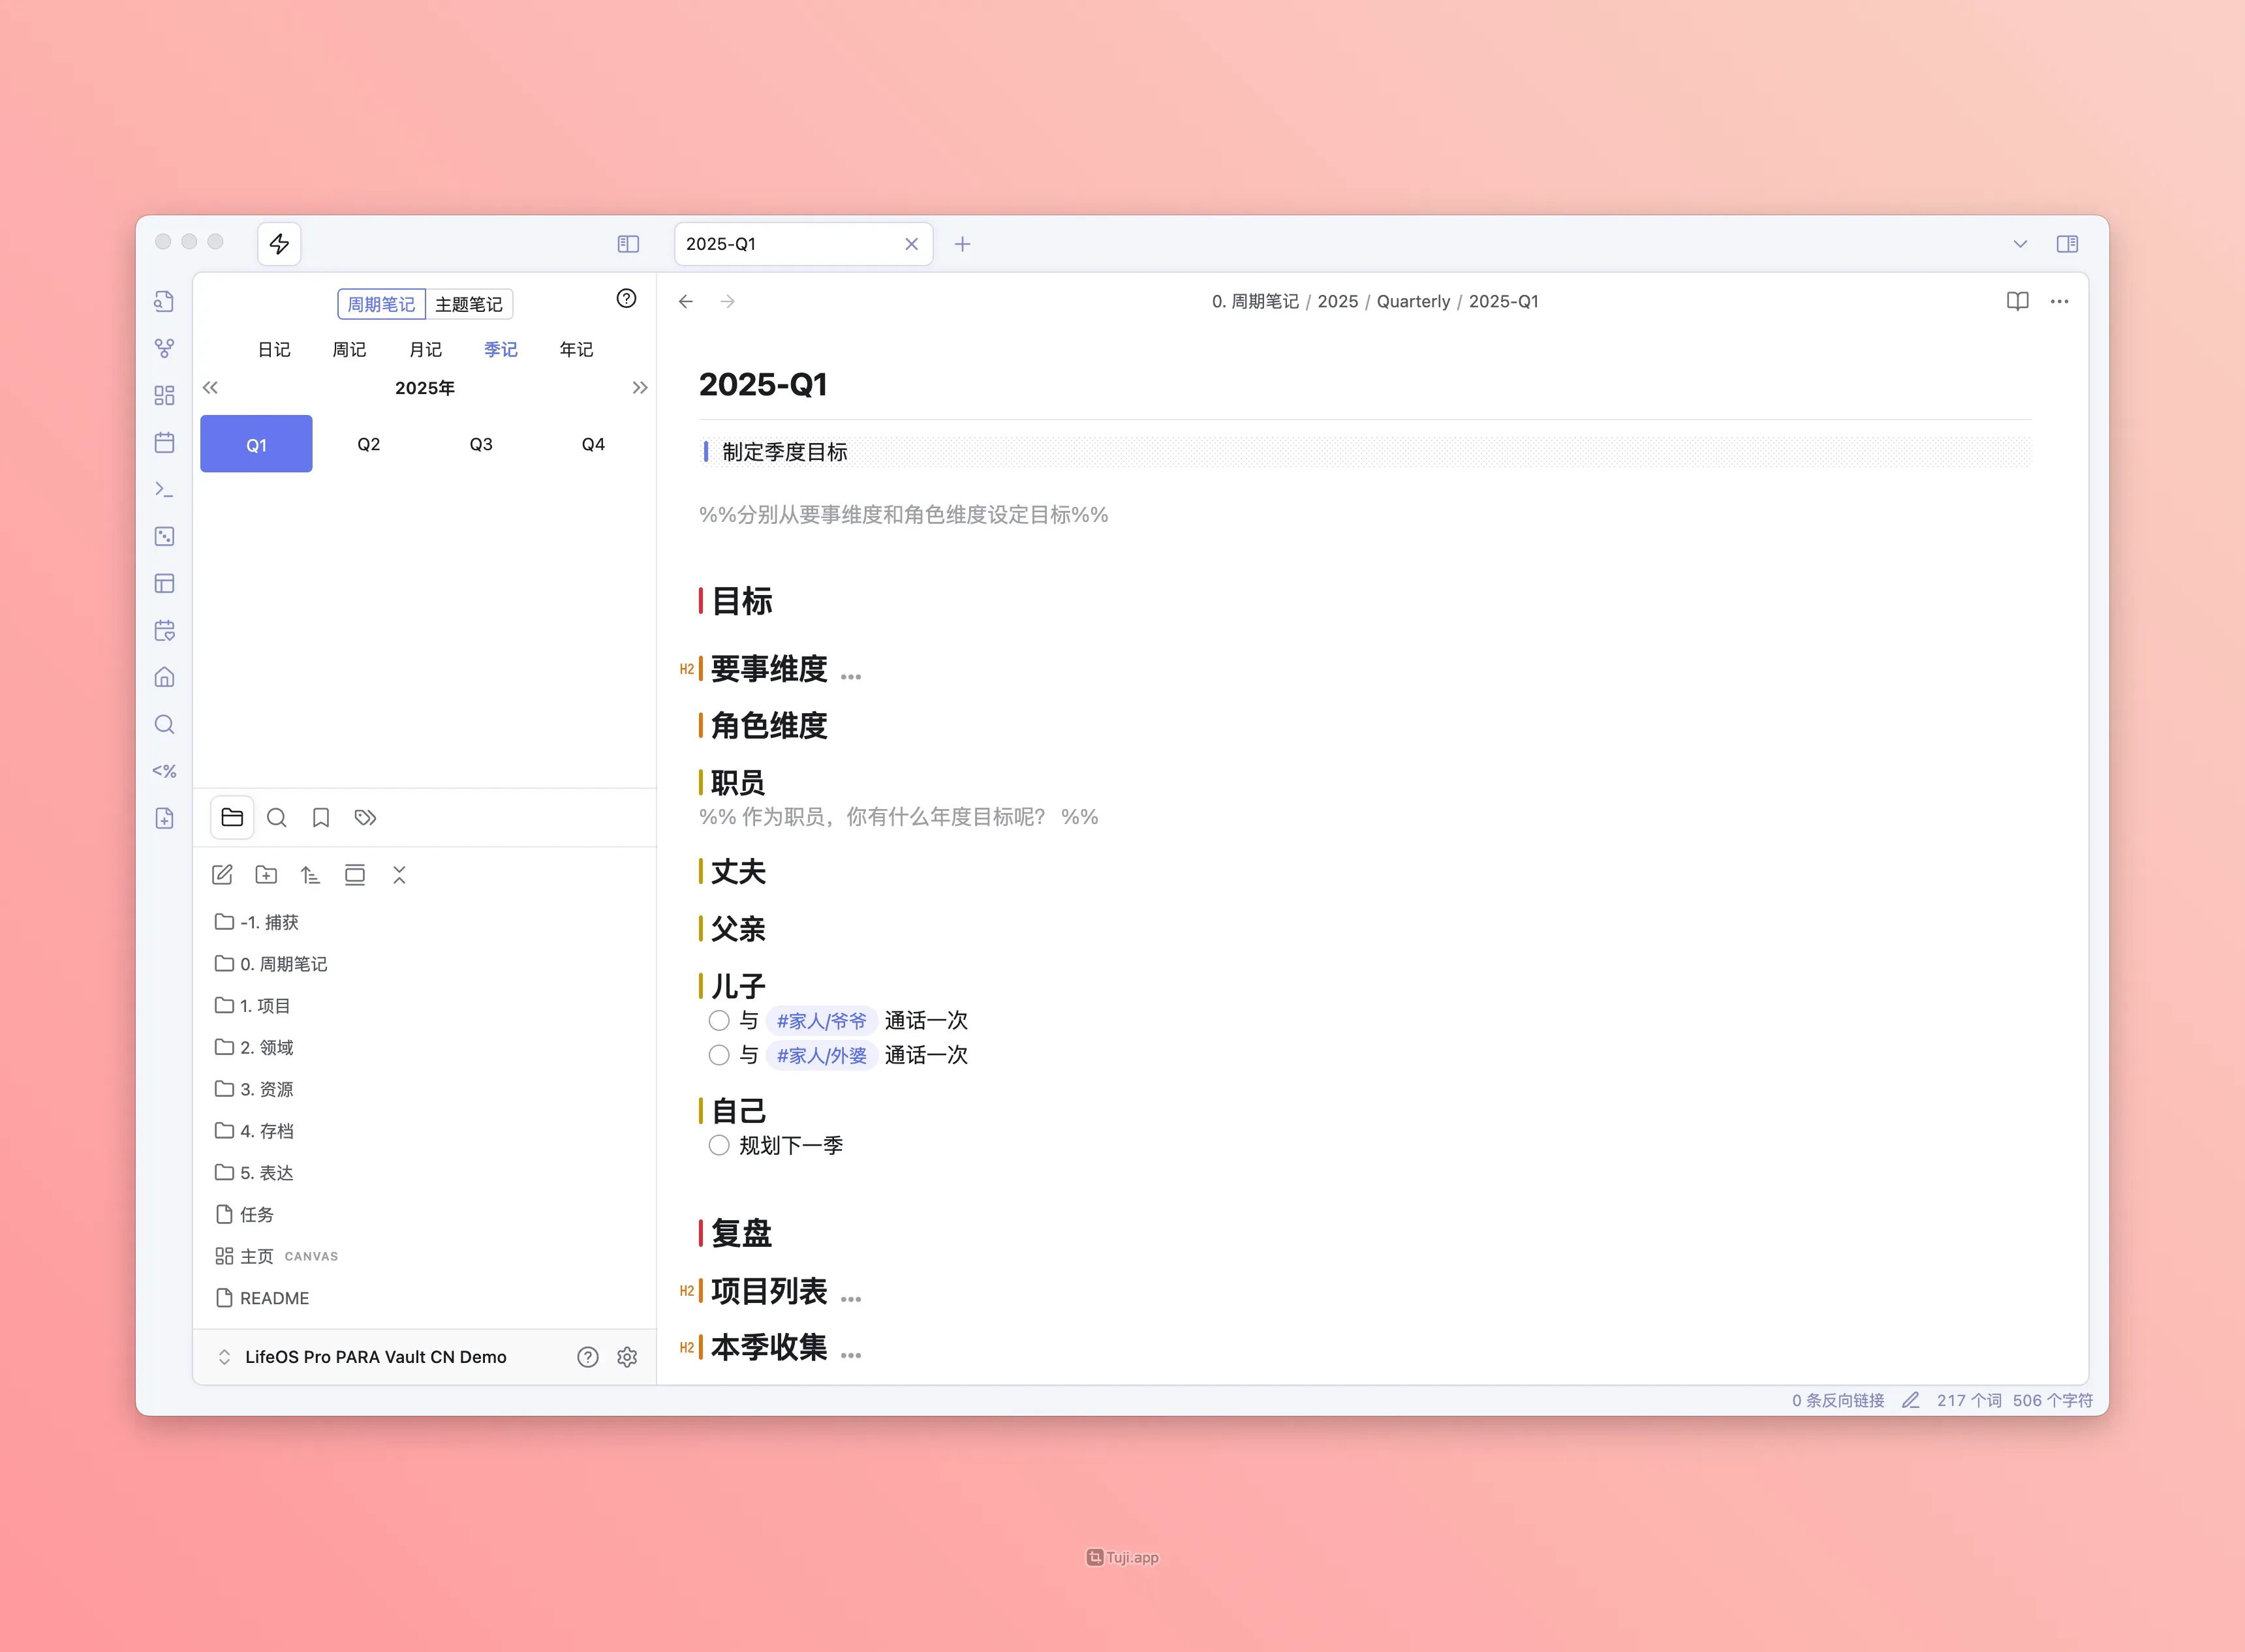This screenshot has height=1652, width=2245.
Task: Open vault settings gear
Action: point(627,1357)
